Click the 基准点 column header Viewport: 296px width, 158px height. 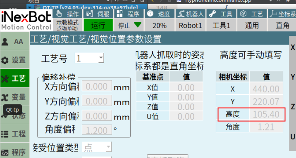(153, 77)
